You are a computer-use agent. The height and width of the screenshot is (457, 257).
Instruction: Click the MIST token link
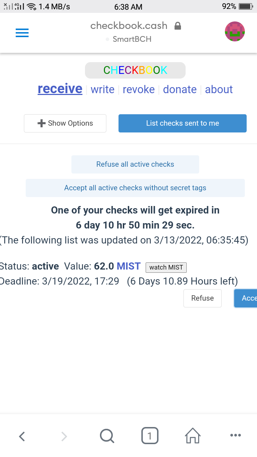coord(128,266)
